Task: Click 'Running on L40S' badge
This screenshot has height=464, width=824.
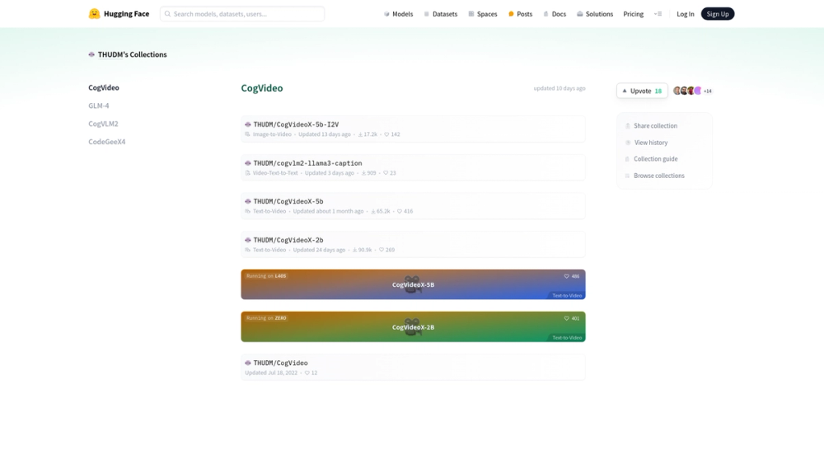Action: point(266,276)
